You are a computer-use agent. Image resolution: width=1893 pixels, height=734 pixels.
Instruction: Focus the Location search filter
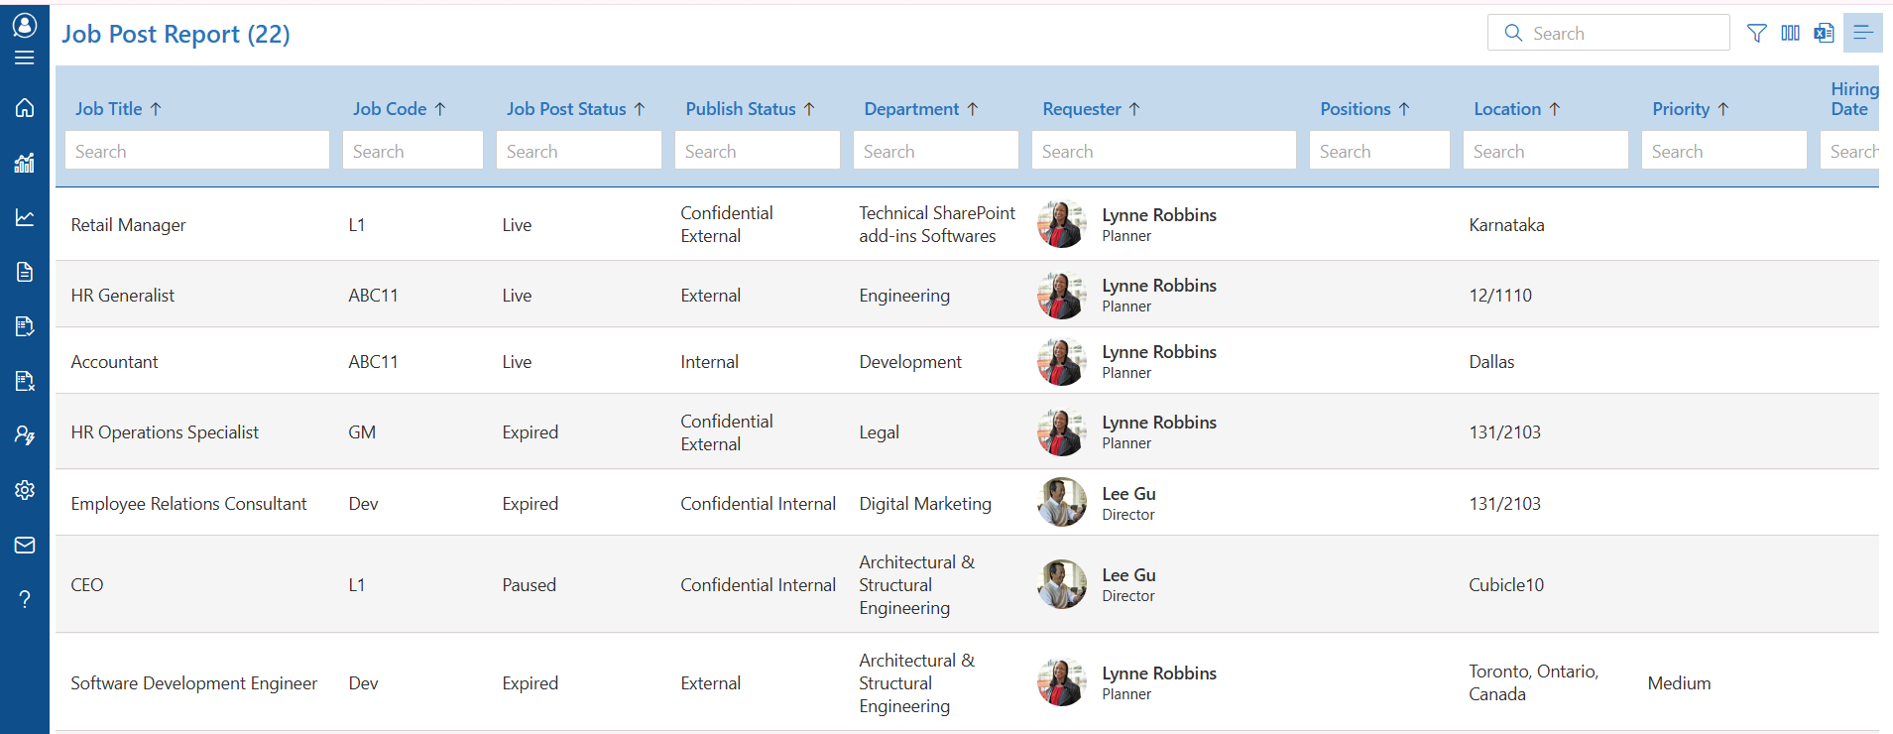1546,151
